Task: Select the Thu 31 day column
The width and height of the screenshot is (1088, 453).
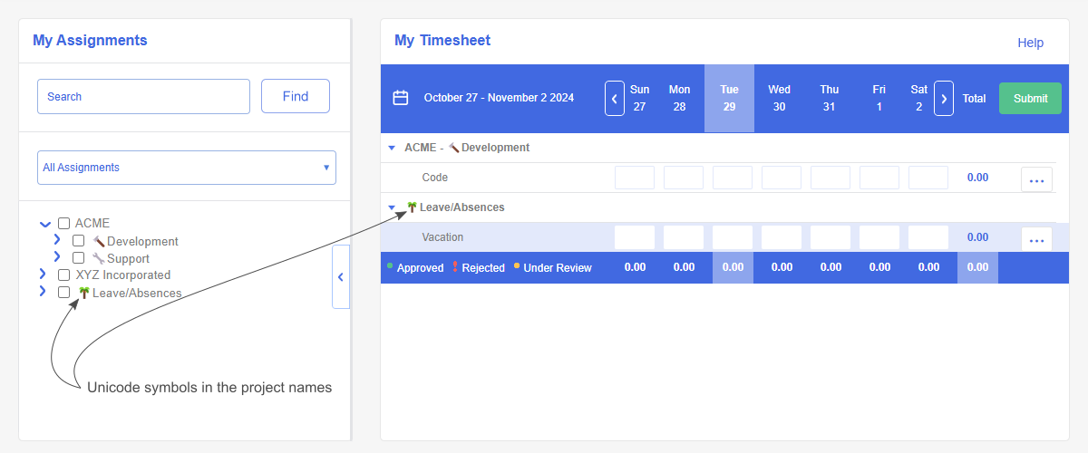Action: pyautogui.click(x=829, y=98)
